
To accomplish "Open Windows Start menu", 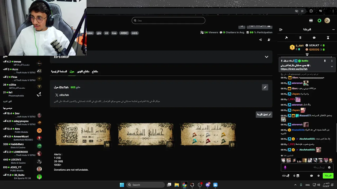I will click(122, 185).
